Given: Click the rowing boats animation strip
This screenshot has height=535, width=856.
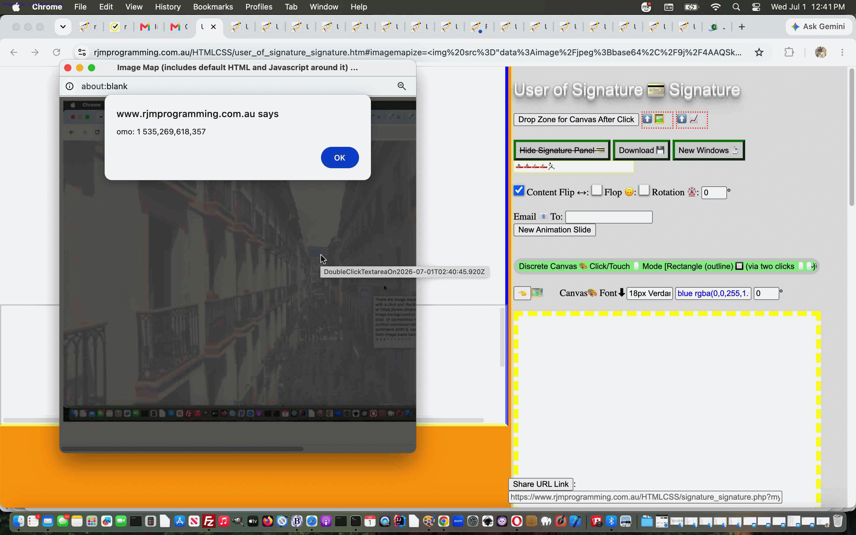Looking at the screenshot, I should [x=573, y=166].
